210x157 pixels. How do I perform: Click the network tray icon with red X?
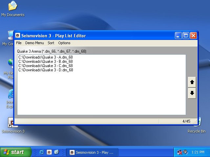click(x=180, y=152)
